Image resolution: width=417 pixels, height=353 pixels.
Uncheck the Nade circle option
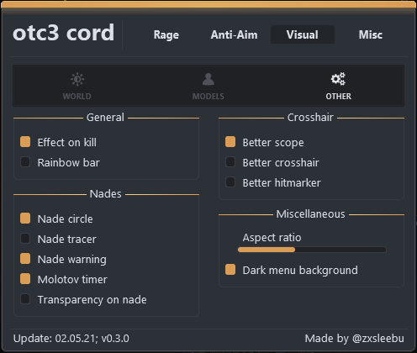point(25,219)
